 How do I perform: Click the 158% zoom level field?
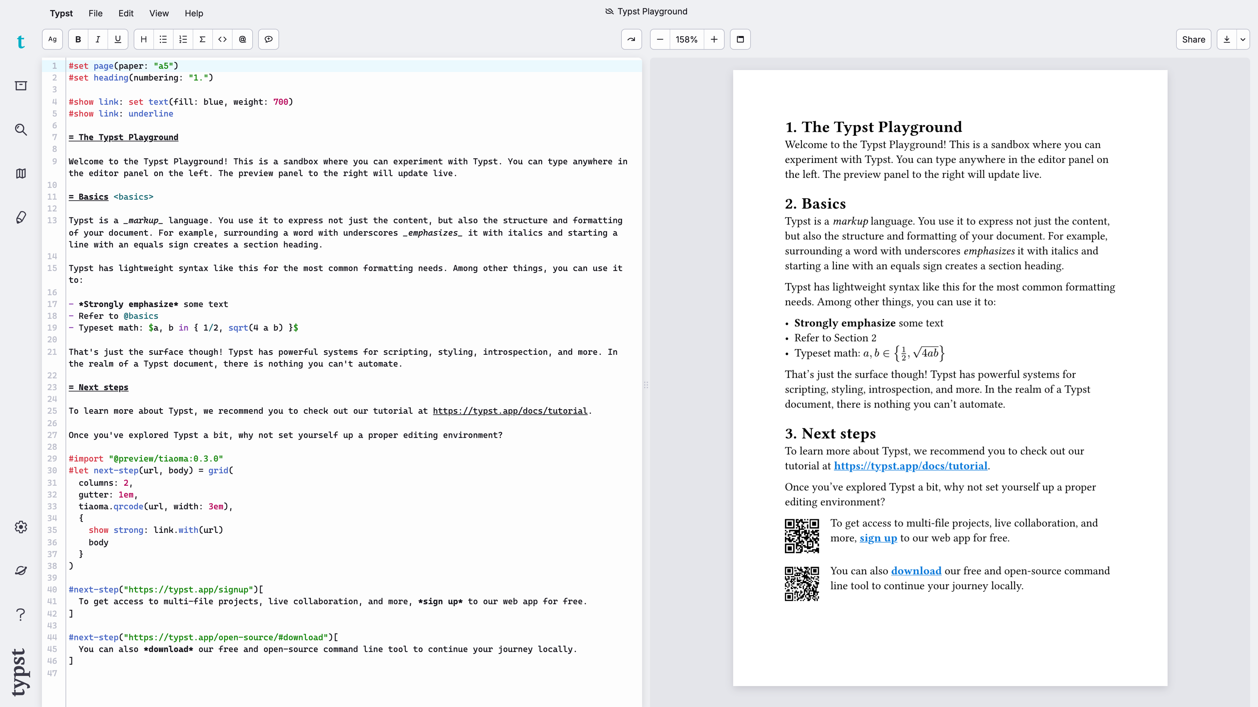(687, 40)
